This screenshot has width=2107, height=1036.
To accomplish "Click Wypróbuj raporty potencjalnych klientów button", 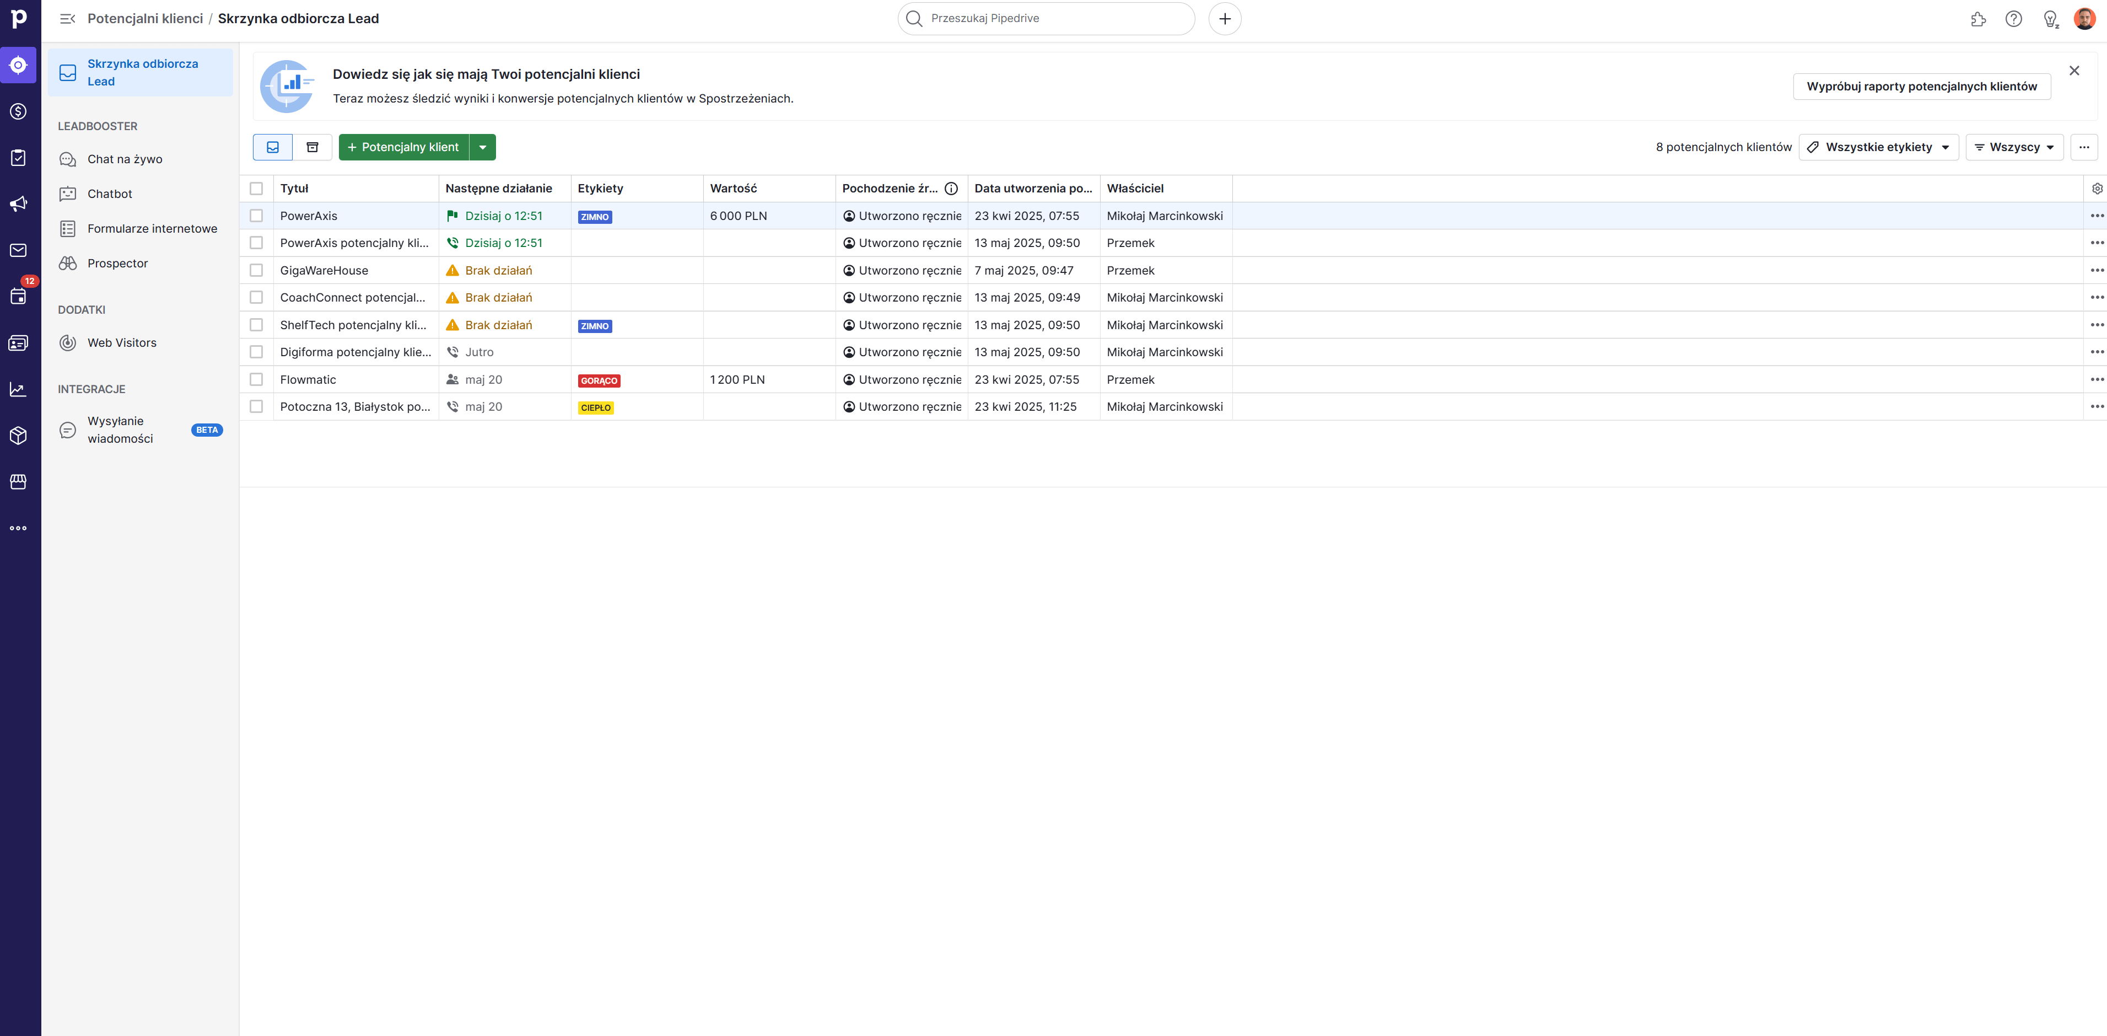I will 1921,86.
